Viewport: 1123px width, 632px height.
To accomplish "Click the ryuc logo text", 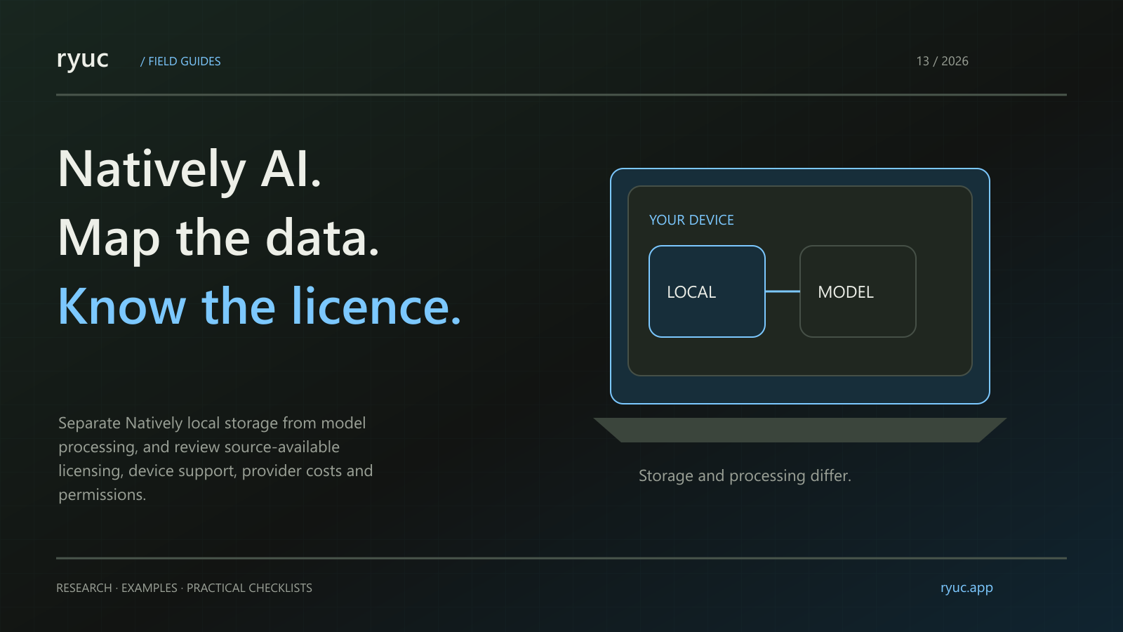I will [83, 60].
